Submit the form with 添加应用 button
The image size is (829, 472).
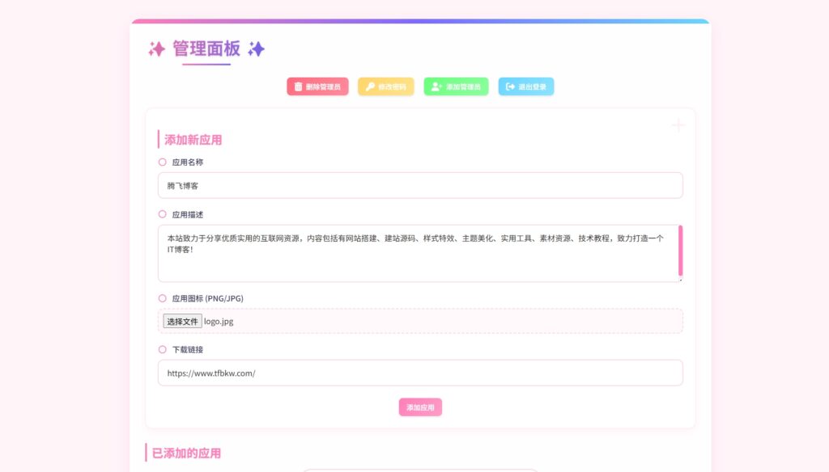coord(420,407)
